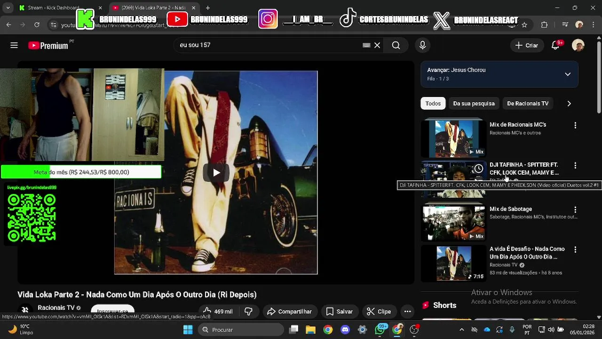Add DJI TAFINHA video to watch later clock

pyautogui.click(x=478, y=169)
